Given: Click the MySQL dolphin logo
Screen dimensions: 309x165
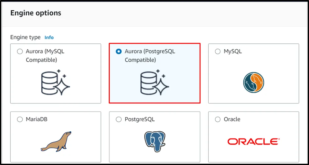Looking at the screenshot, I should pos(253,83).
